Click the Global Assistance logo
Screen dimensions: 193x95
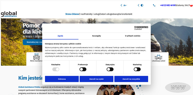tap(9, 14)
